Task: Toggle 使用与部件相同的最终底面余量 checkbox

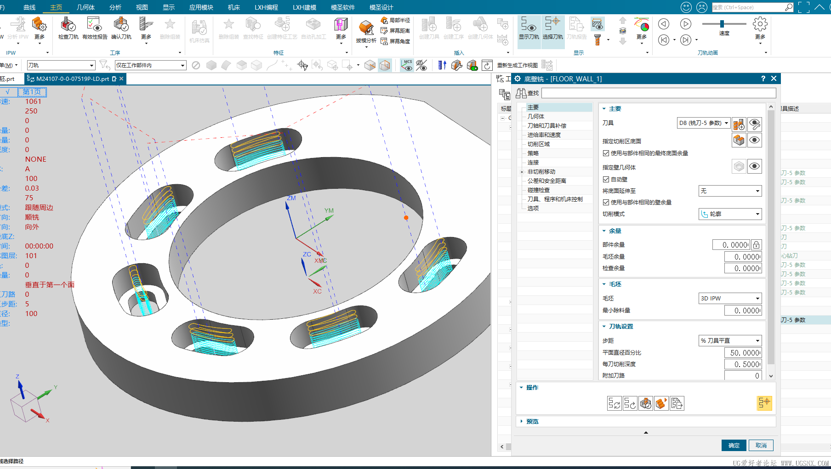Action: pyautogui.click(x=606, y=153)
